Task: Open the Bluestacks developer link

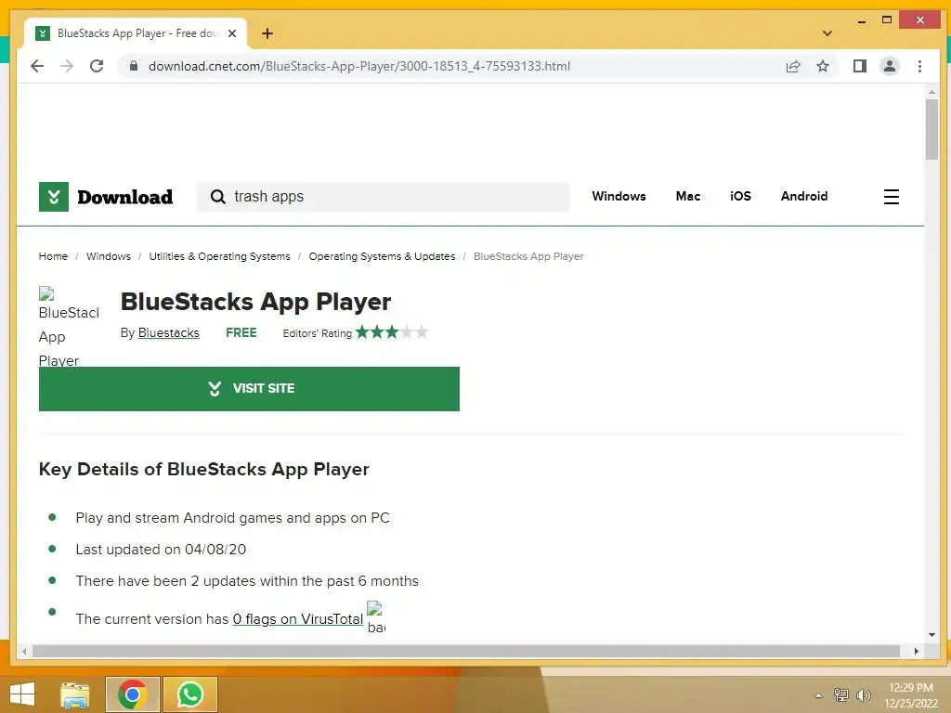Action: click(169, 333)
